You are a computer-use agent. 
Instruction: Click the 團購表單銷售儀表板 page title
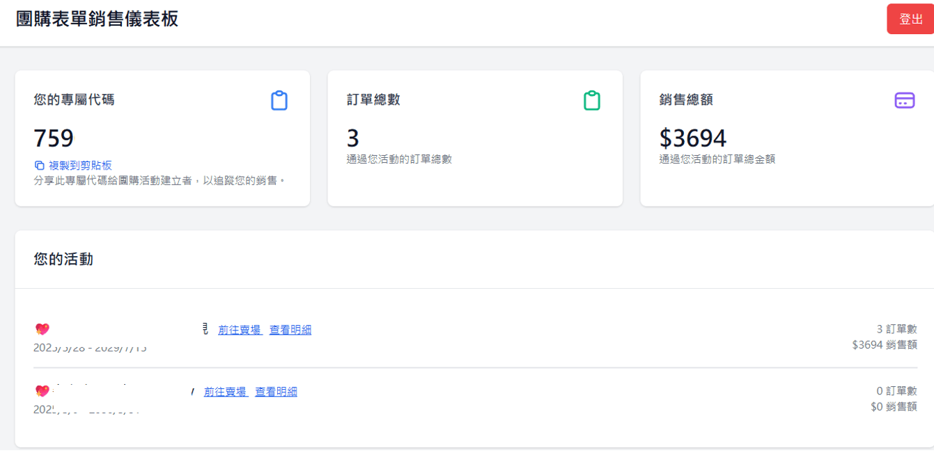(97, 19)
